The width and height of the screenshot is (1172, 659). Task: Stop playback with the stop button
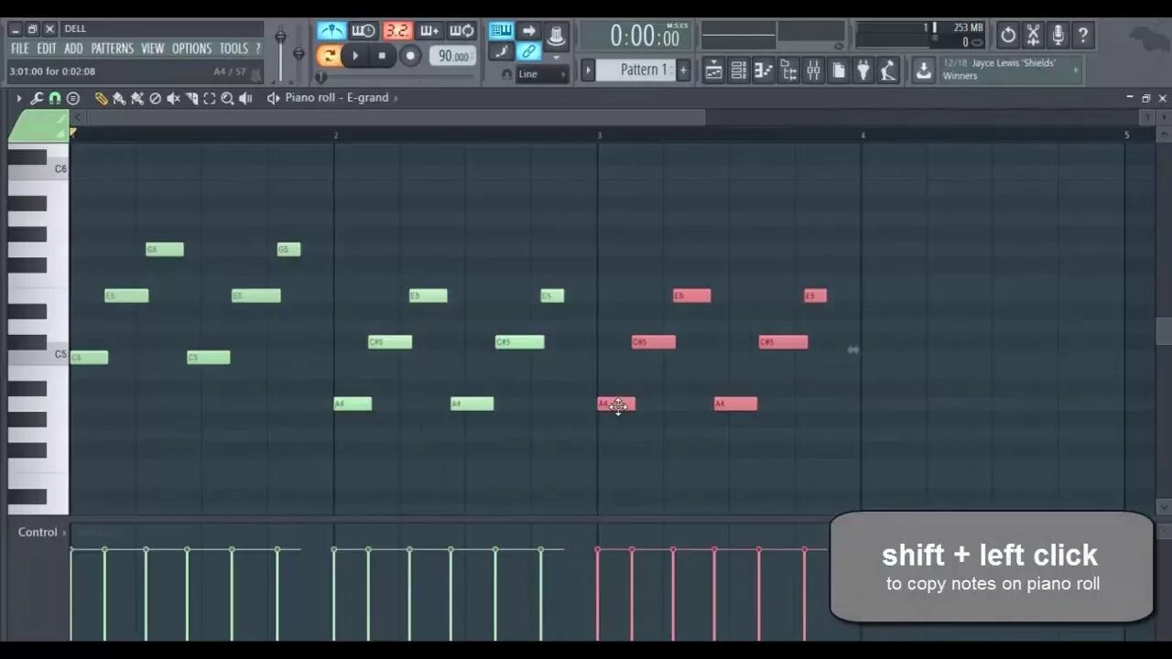click(383, 56)
